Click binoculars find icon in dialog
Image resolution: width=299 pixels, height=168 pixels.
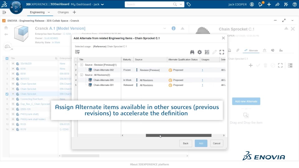192,52
